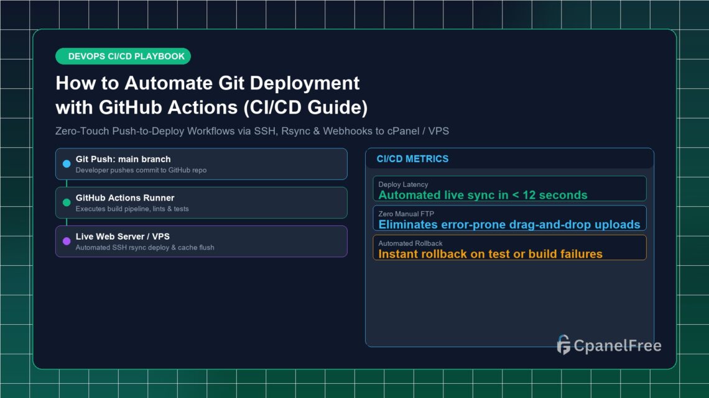The height and width of the screenshot is (398, 709).
Task: Click 'Instant rollback on test or build failures'
Action: tap(490, 253)
